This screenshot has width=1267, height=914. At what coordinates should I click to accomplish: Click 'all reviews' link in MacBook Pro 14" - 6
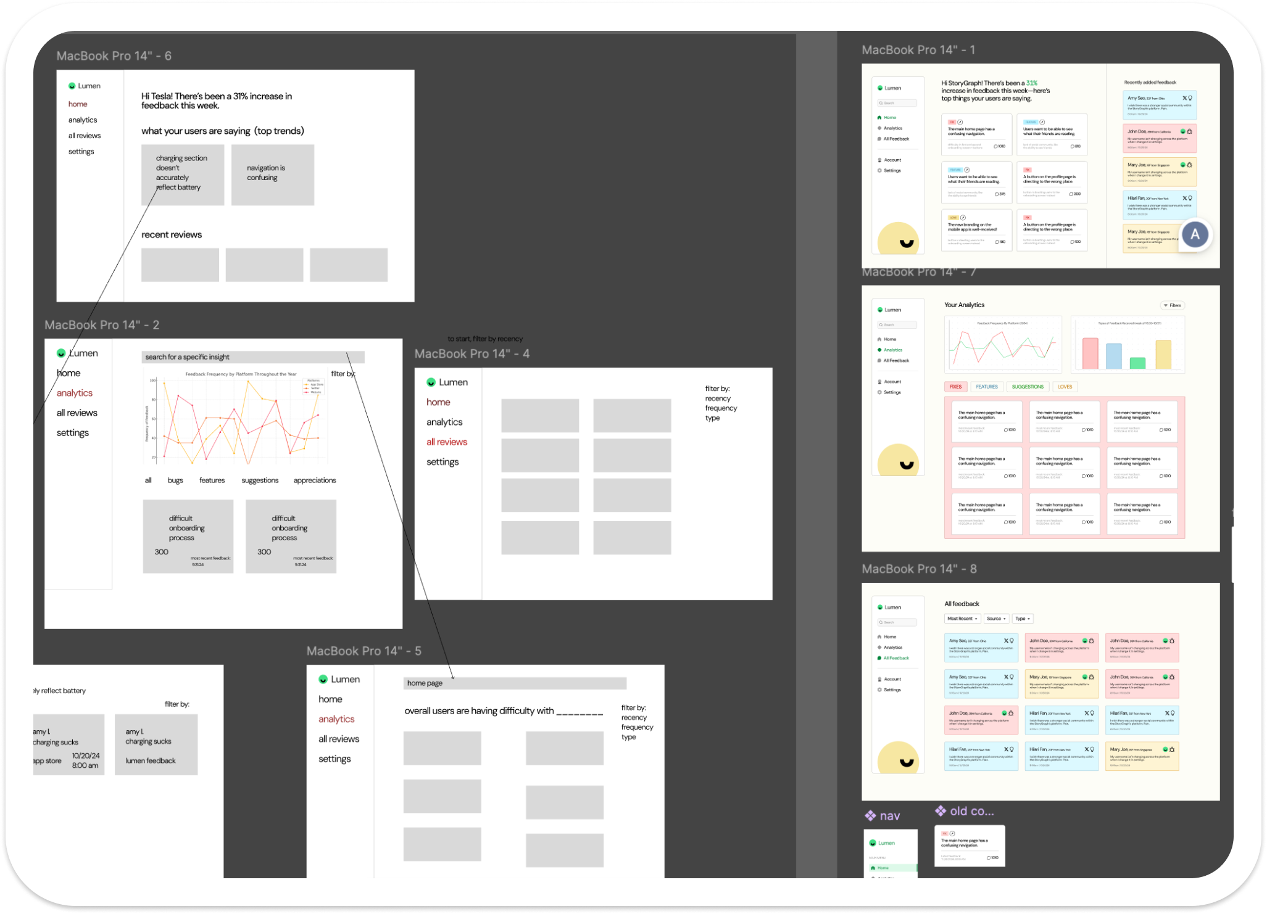tap(85, 136)
